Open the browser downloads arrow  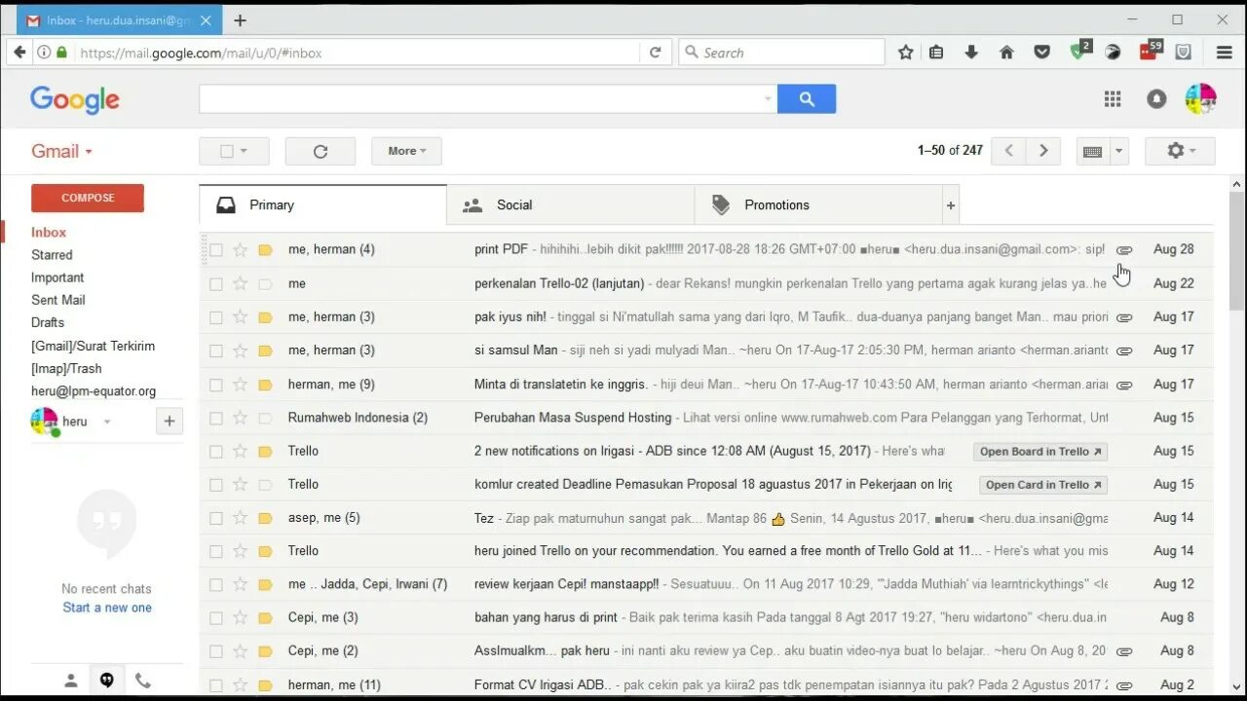(x=971, y=53)
